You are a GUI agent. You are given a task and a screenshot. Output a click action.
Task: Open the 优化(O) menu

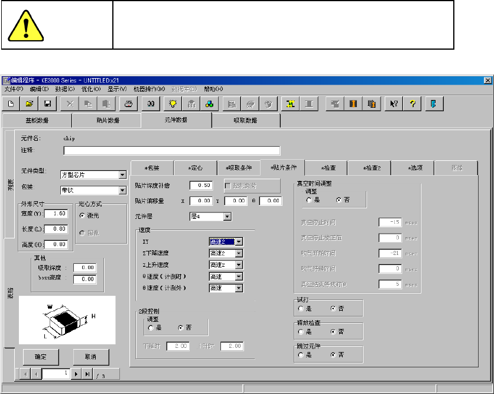point(89,89)
